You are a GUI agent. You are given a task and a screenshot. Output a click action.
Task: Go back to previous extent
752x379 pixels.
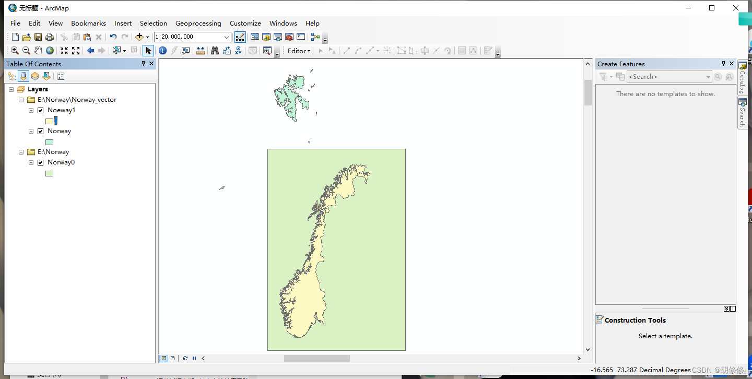90,51
